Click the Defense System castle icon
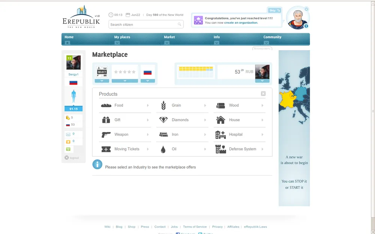Image resolution: width=375 pixels, height=234 pixels. (x=220, y=149)
